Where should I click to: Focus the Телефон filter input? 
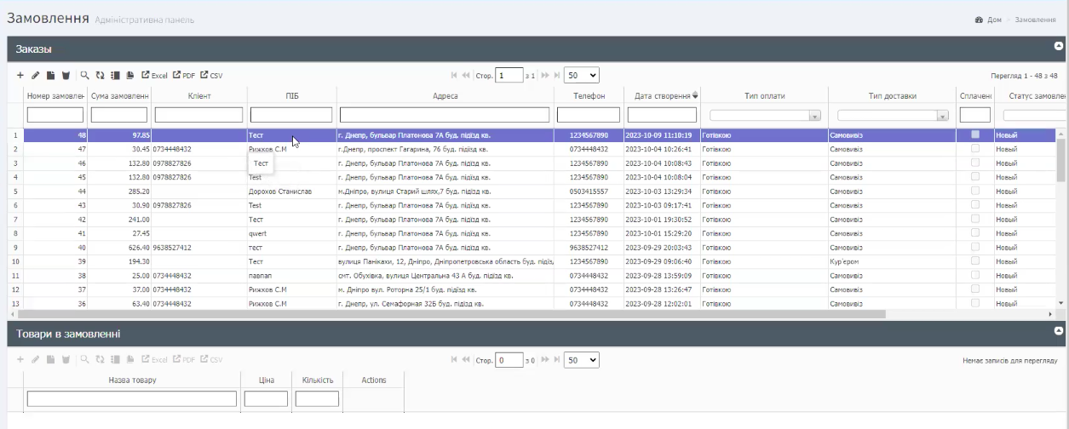click(x=588, y=115)
